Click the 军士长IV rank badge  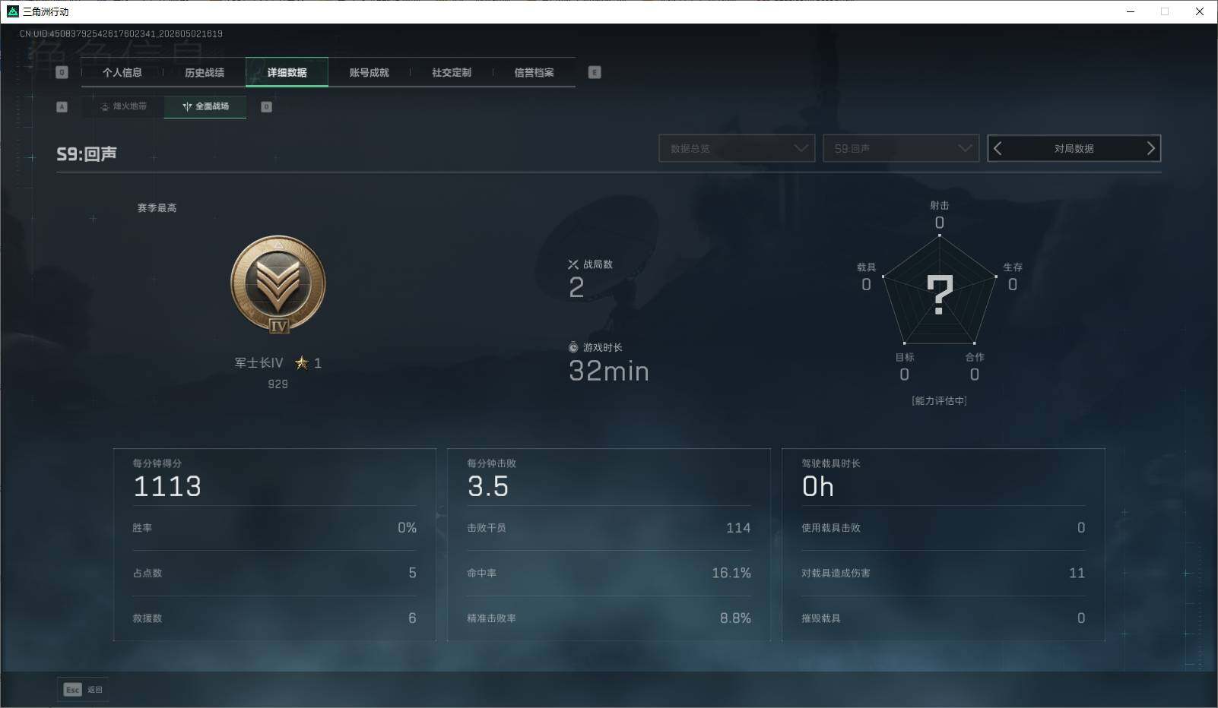(278, 284)
